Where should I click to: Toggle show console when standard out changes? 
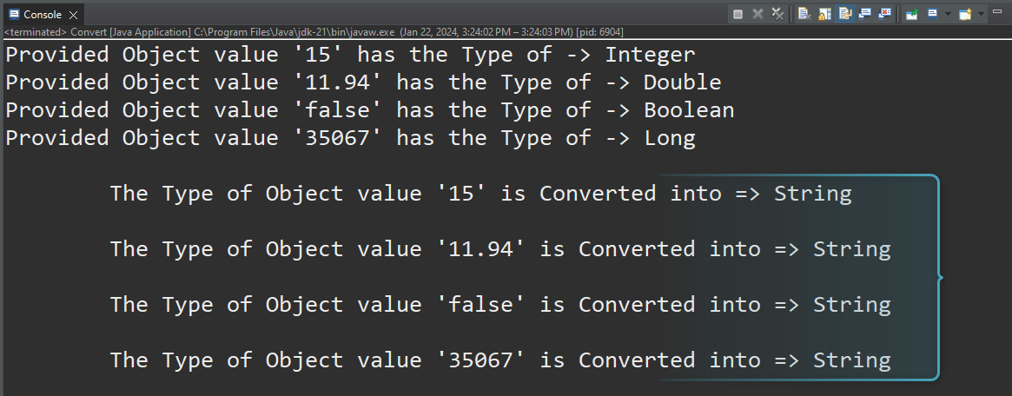864,14
